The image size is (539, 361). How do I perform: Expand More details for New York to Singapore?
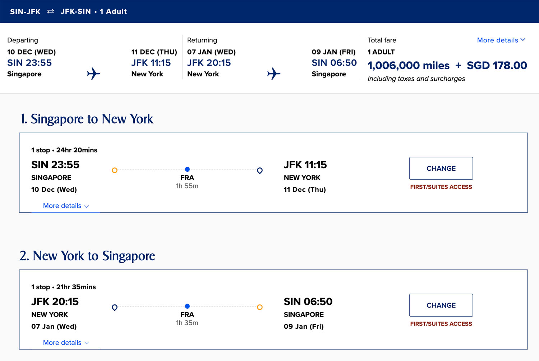[x=66, y=343]
